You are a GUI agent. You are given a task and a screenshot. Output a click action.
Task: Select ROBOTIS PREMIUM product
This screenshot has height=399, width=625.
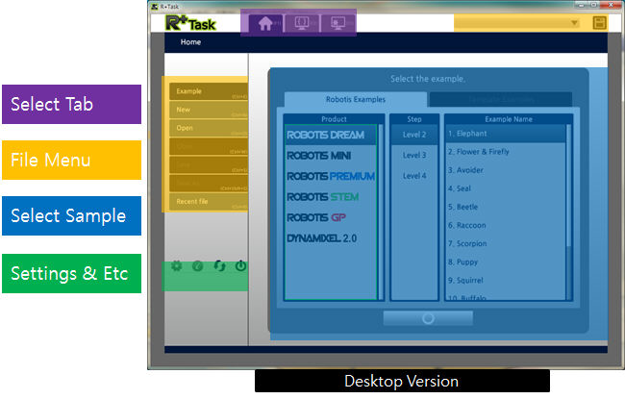click(x=331, y=176)
